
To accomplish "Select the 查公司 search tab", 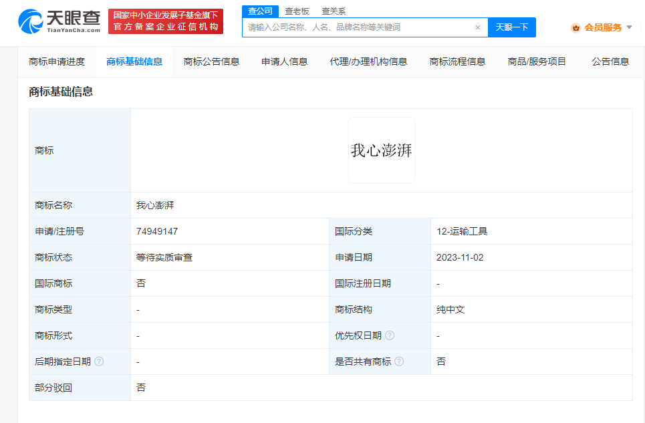I will 260,11.
